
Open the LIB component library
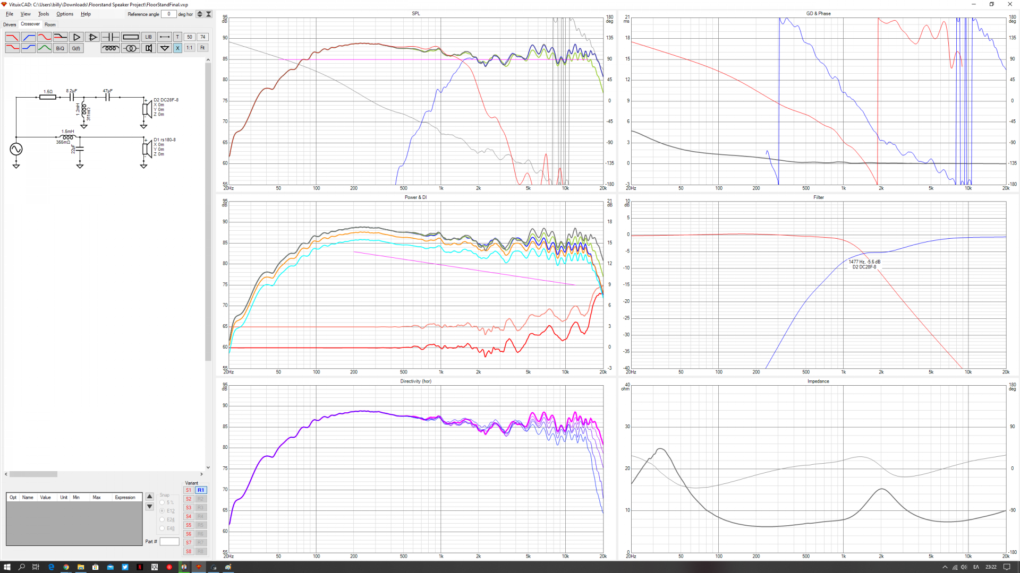pyautogui.click(x=149, y=37)
